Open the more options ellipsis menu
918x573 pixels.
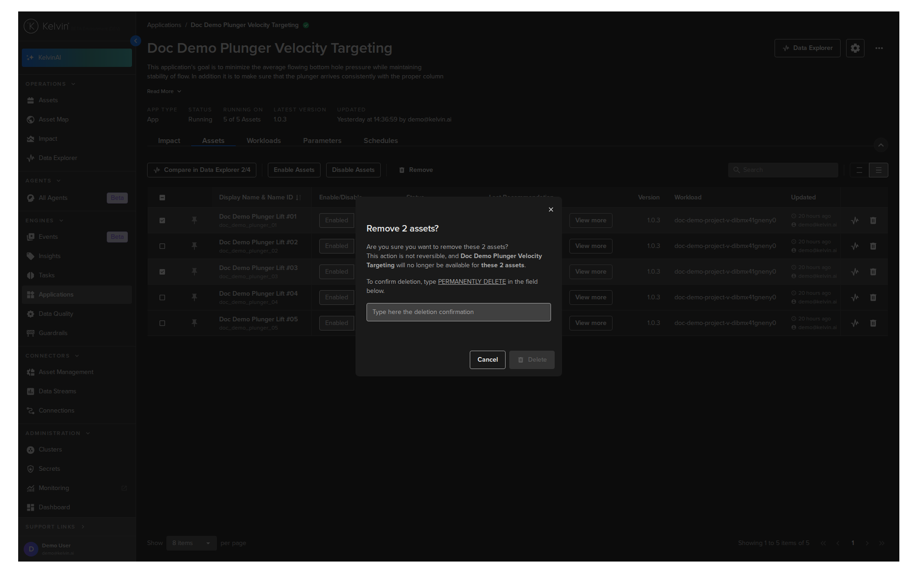[x=879, y=48]
